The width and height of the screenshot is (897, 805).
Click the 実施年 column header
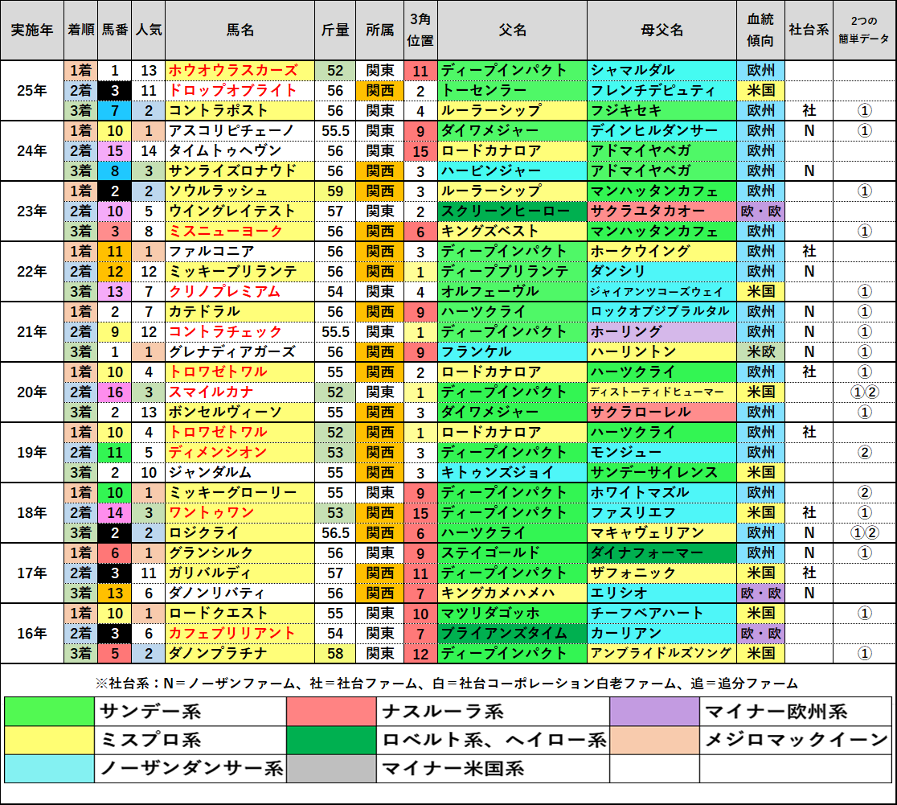click(32, 31)
